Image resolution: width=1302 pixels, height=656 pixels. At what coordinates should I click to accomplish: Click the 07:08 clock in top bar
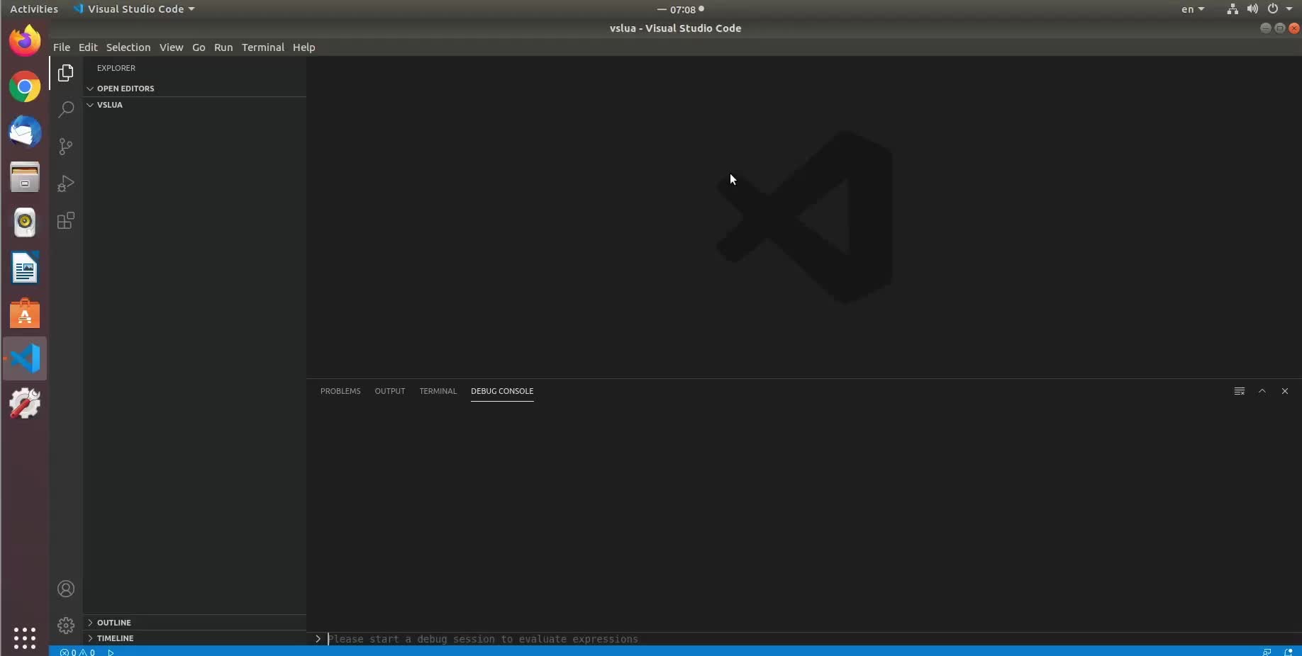pos(683,9)
